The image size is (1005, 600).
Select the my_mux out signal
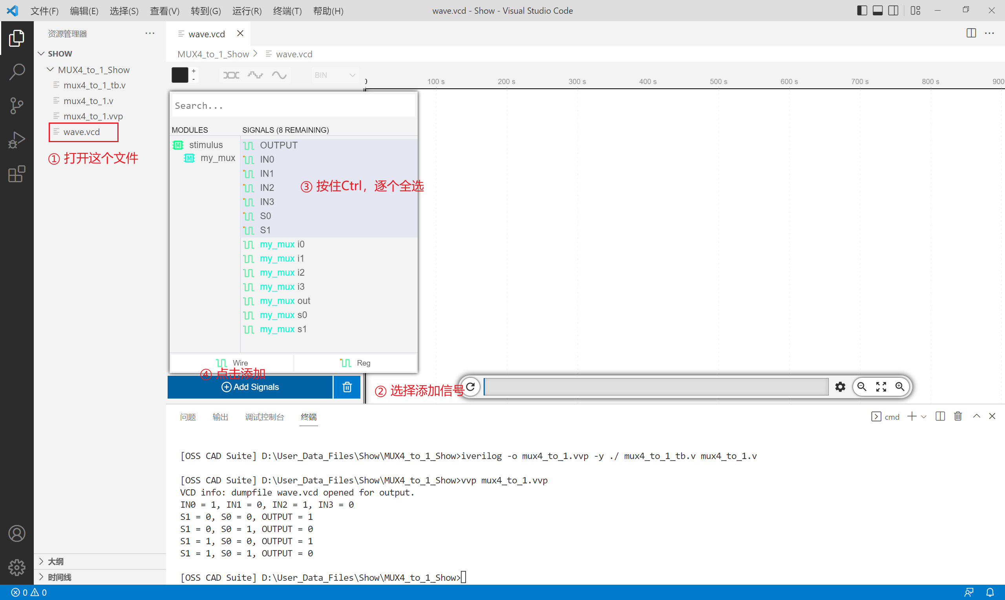click(x=329, y=301)
